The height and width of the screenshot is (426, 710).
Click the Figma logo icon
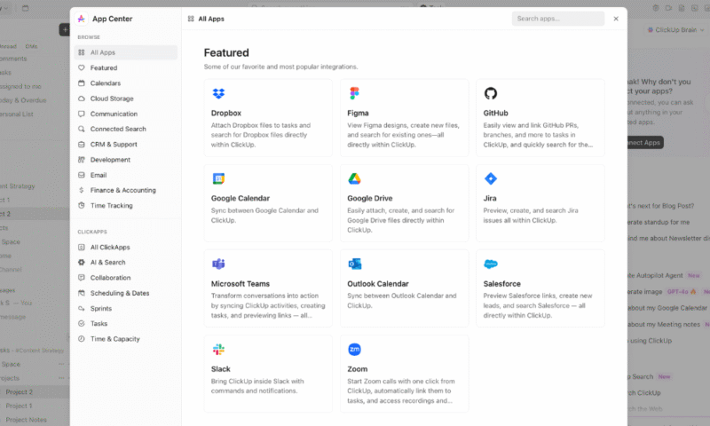tap(354, 93)
